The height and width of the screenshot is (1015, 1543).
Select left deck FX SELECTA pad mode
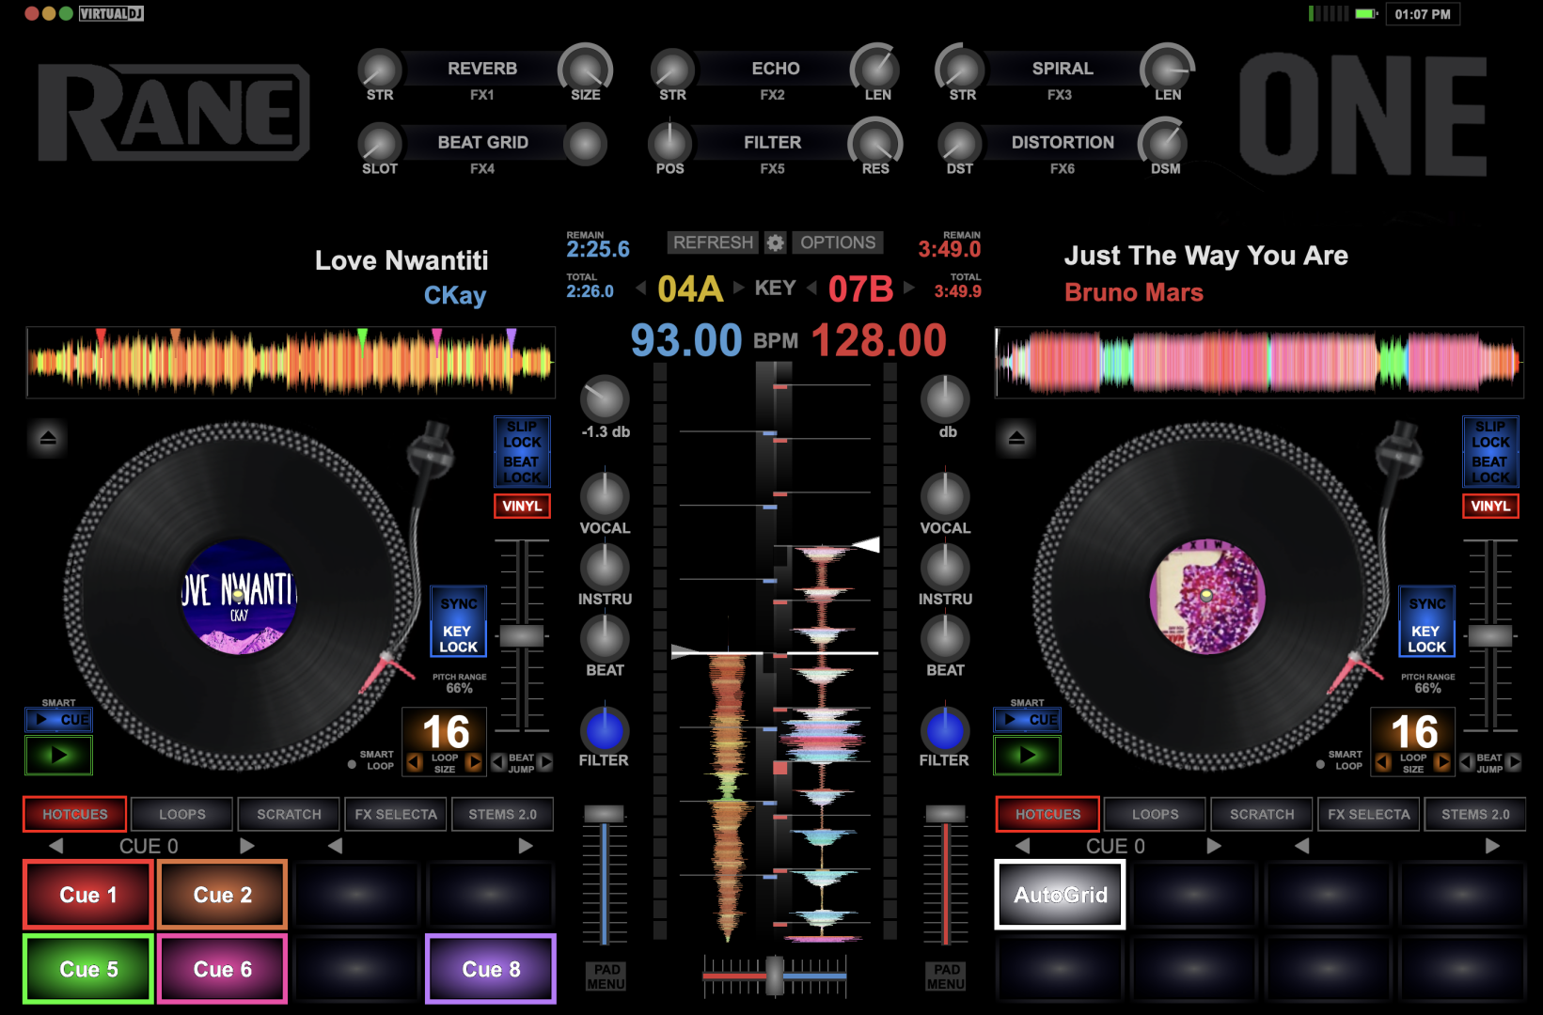tap(396, 814)
